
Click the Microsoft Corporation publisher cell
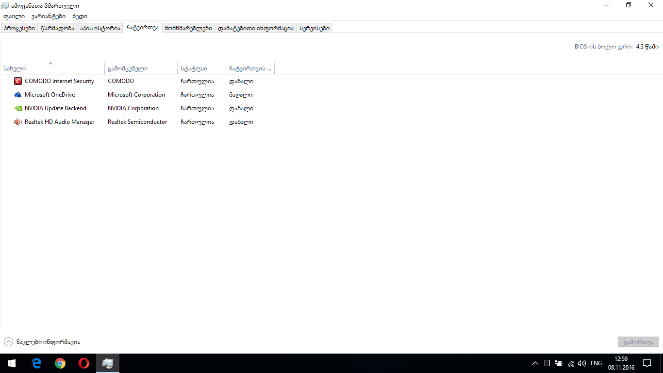[136, 95]
